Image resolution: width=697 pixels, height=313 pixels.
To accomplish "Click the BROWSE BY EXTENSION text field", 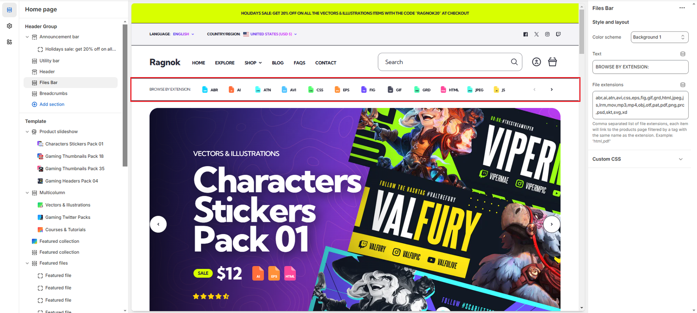I will click(x=640, y=67).
